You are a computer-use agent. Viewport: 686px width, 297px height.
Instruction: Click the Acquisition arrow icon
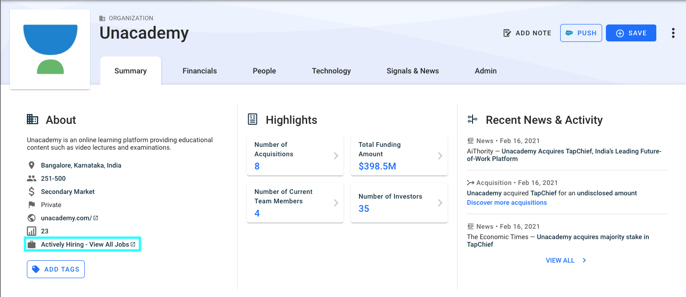click(x=470, y=183)
